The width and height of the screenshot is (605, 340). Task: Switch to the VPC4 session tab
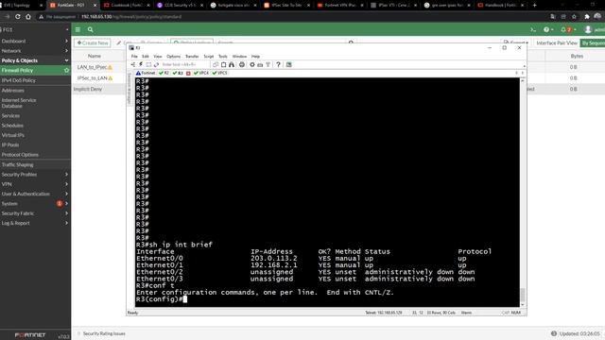[x=201, y=73]
